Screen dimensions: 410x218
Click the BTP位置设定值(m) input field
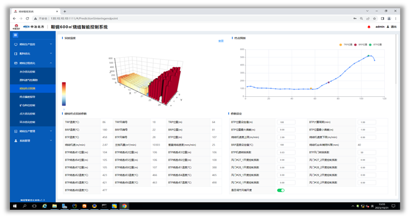point(287,122)
